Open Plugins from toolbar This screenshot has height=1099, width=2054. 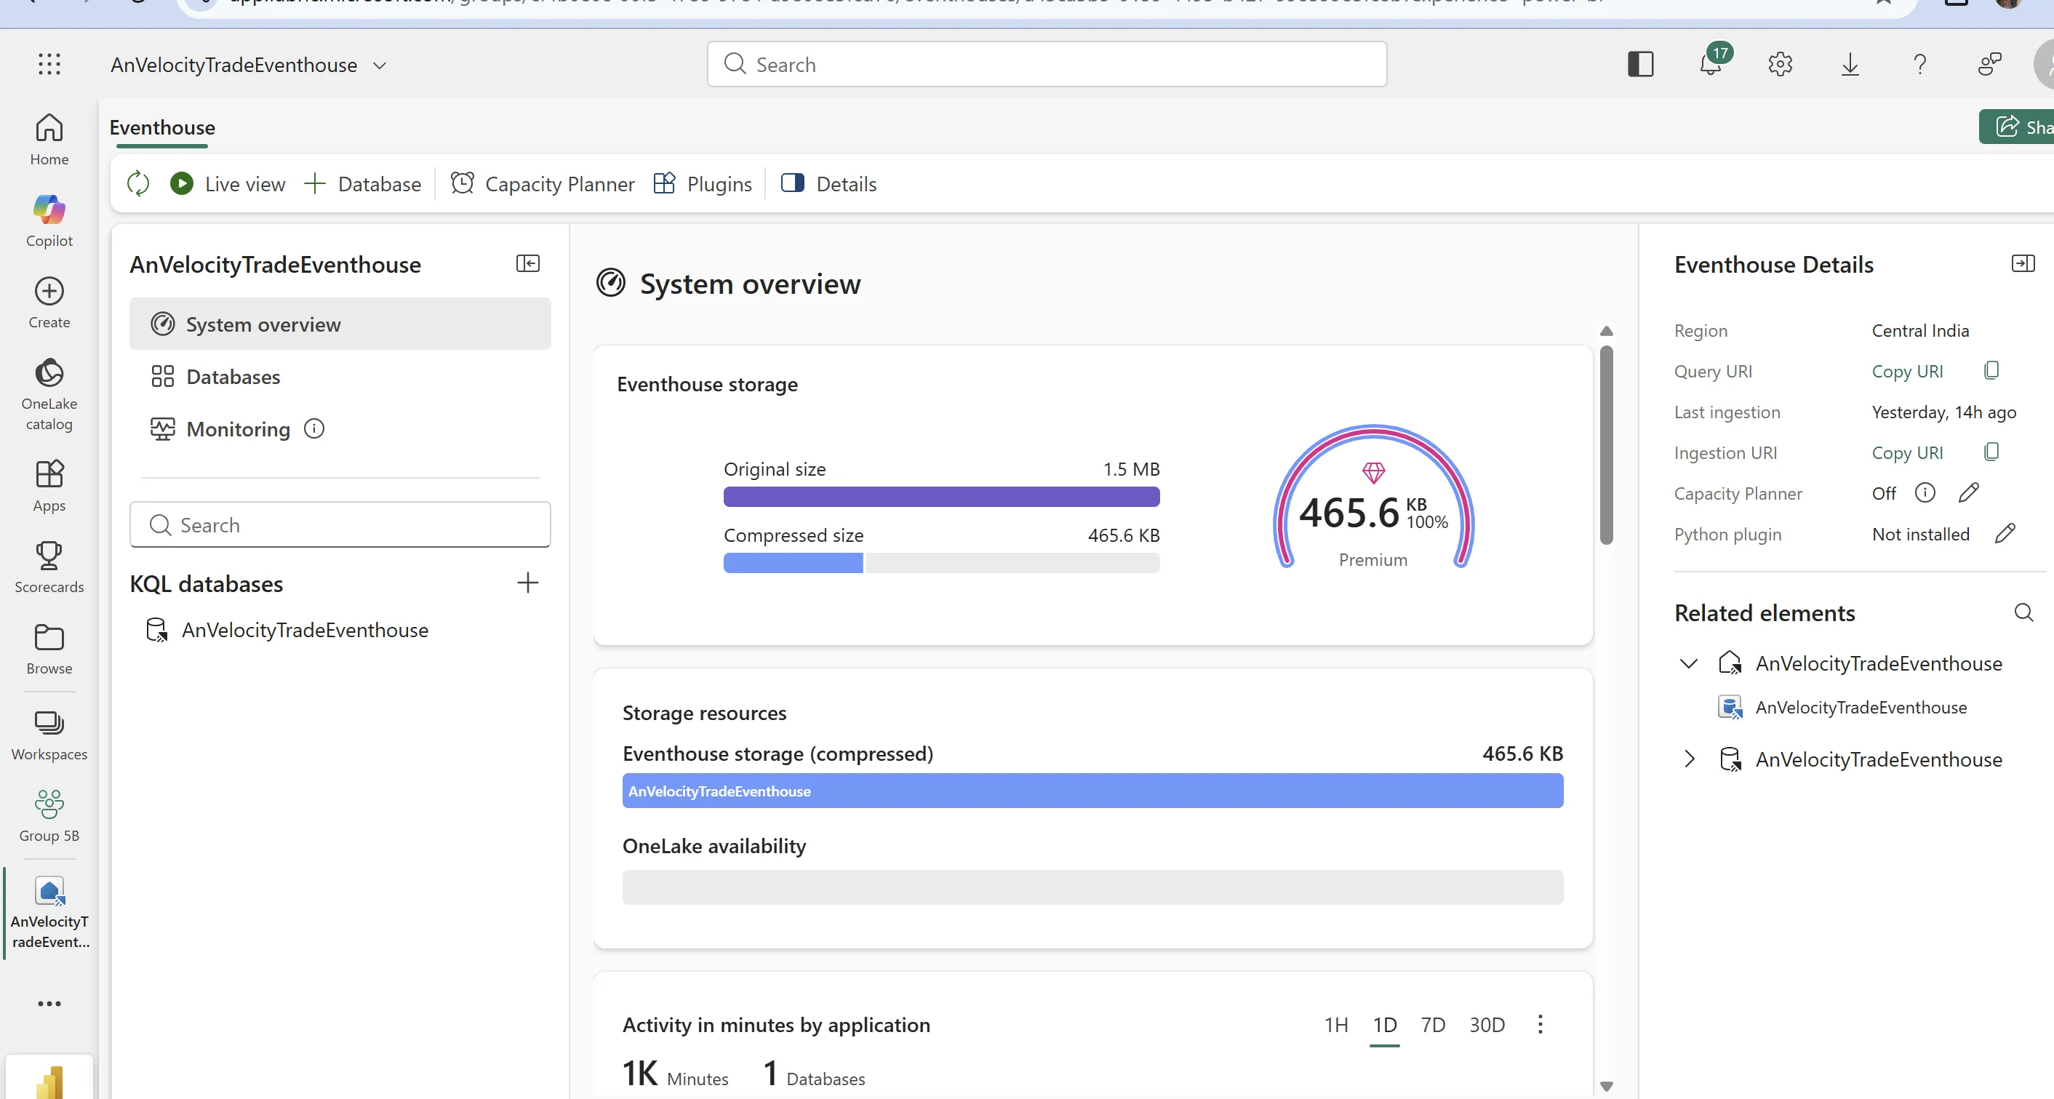tap(703, 183)
